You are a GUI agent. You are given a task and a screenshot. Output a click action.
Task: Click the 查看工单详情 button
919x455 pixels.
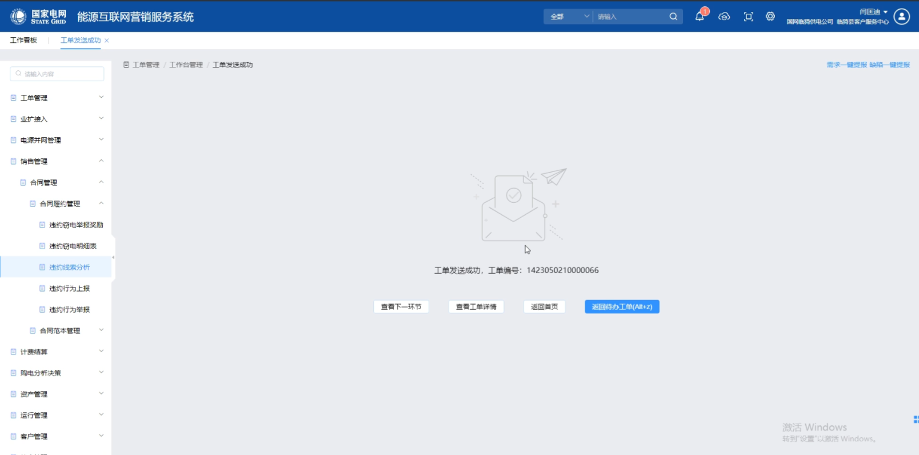476,307
